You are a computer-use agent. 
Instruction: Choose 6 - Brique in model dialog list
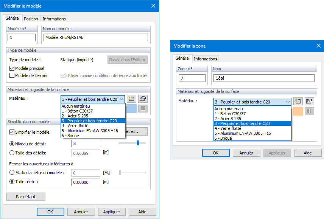tap(93, 136)
